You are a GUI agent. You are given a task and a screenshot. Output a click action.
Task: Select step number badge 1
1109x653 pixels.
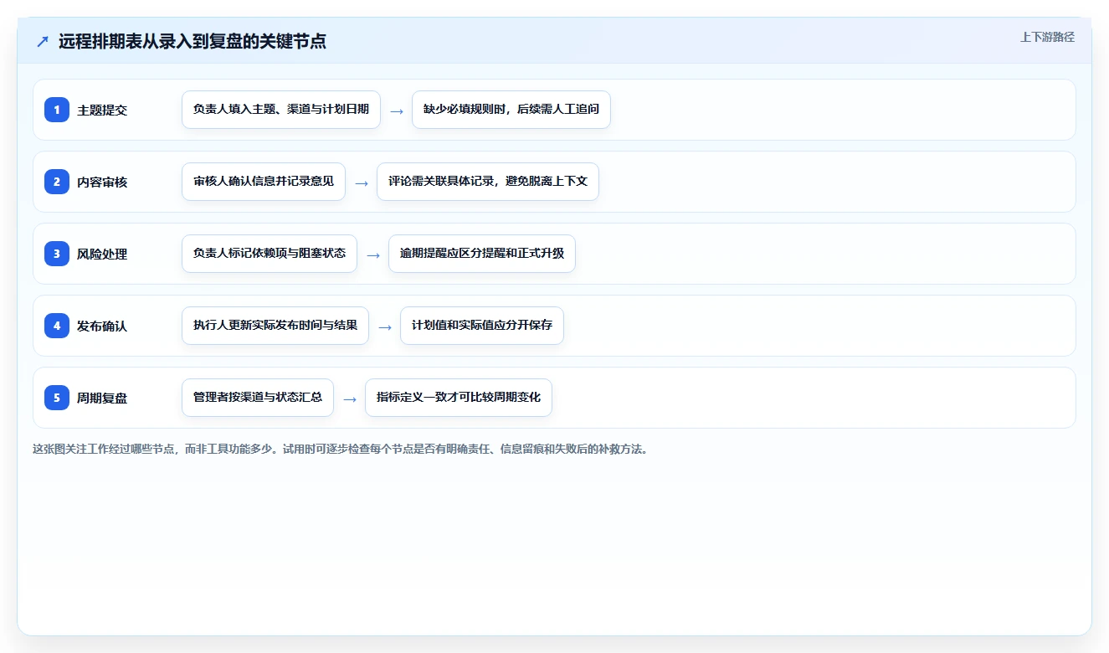pyautogui.click(x=57, y=110)
